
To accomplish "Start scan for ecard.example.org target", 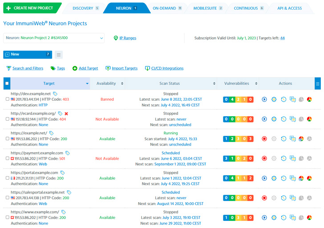I will click(264, 119).
